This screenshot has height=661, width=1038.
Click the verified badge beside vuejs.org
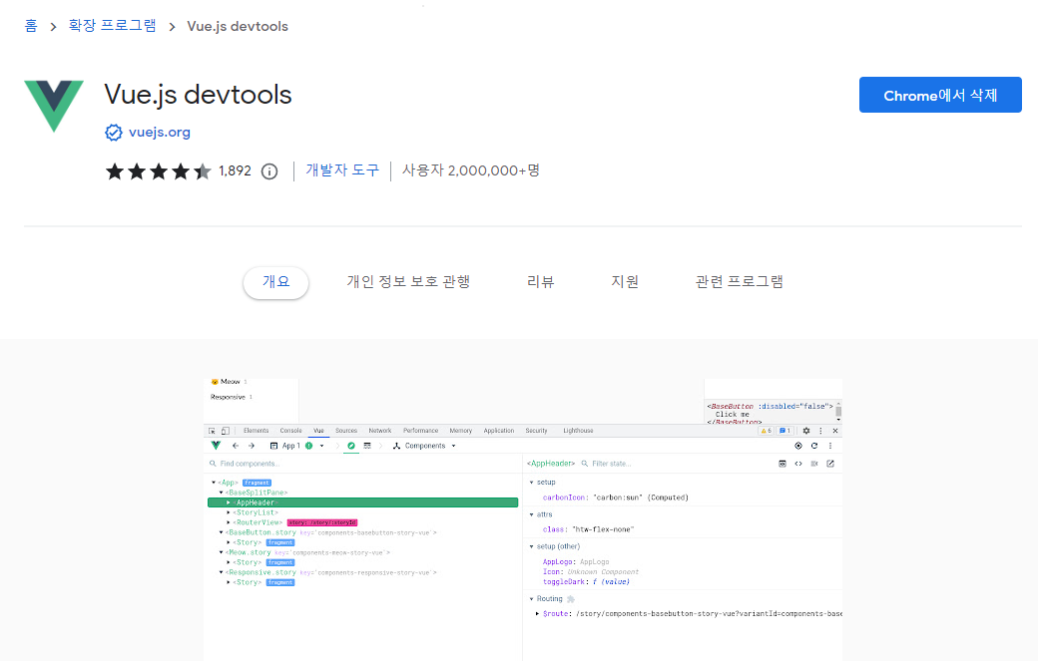113,133
